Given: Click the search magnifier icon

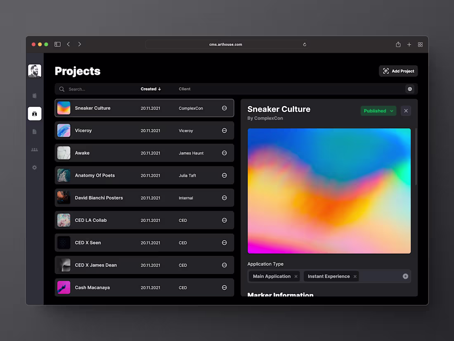Looking at the screenshot, I should click(x=61, y=89).
